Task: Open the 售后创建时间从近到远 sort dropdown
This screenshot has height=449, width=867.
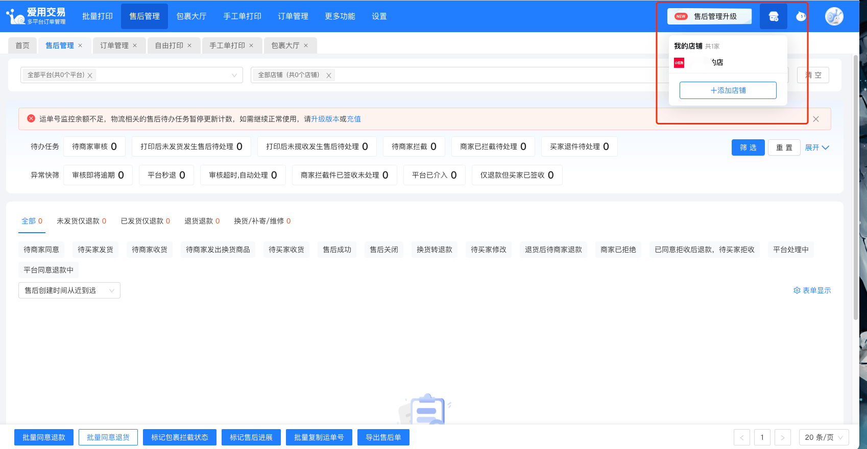Action: click(69, 290)
